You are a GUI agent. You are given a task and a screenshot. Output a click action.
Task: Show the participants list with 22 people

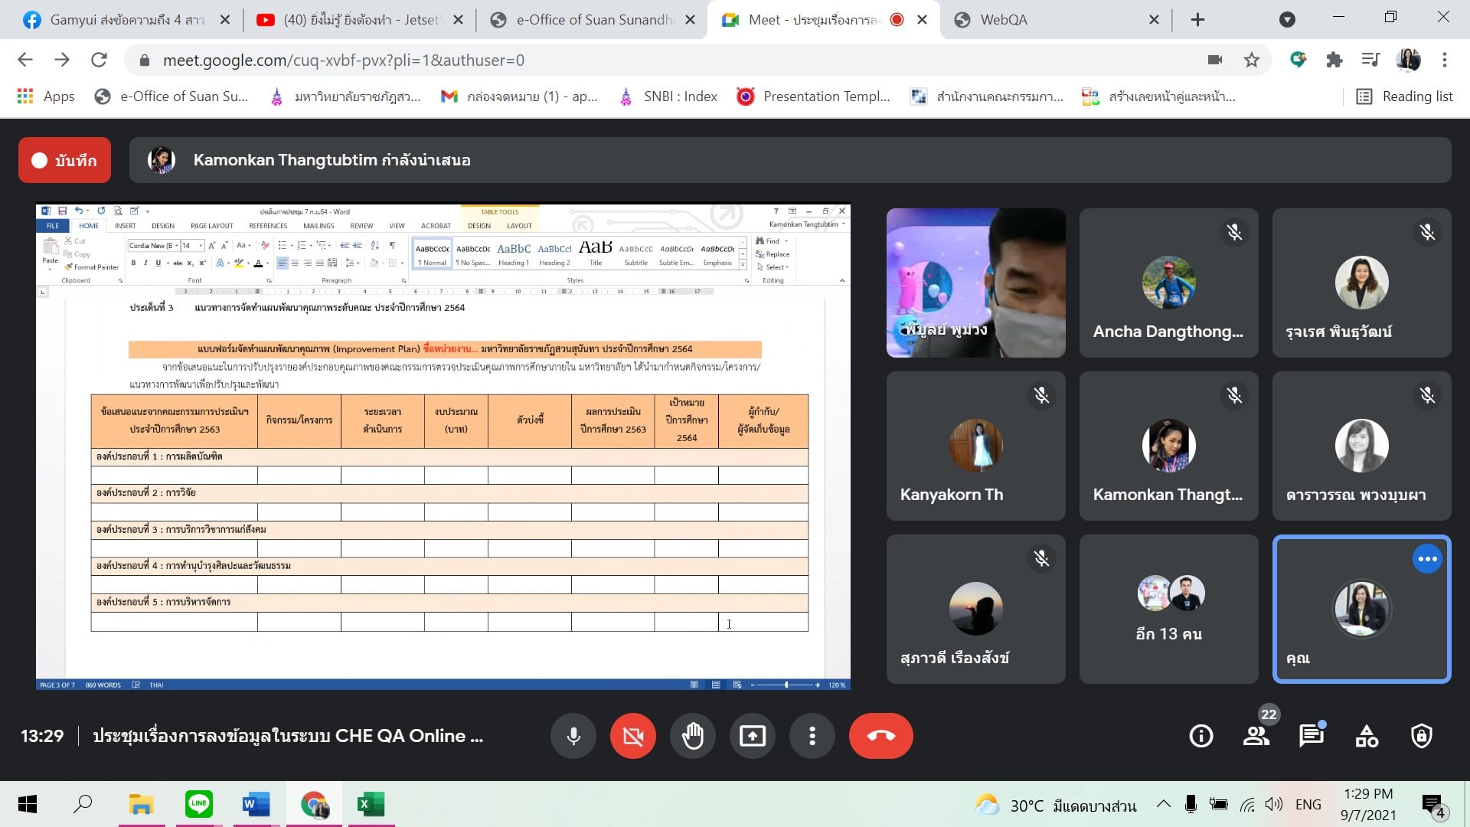coord(1256,736)
